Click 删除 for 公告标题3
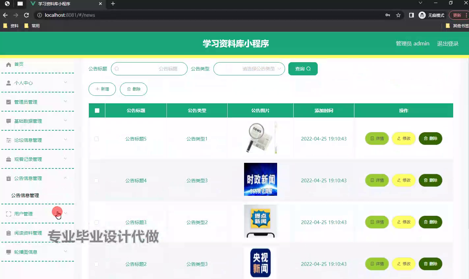This screenshot has width=469, height=279. point(430,222)
